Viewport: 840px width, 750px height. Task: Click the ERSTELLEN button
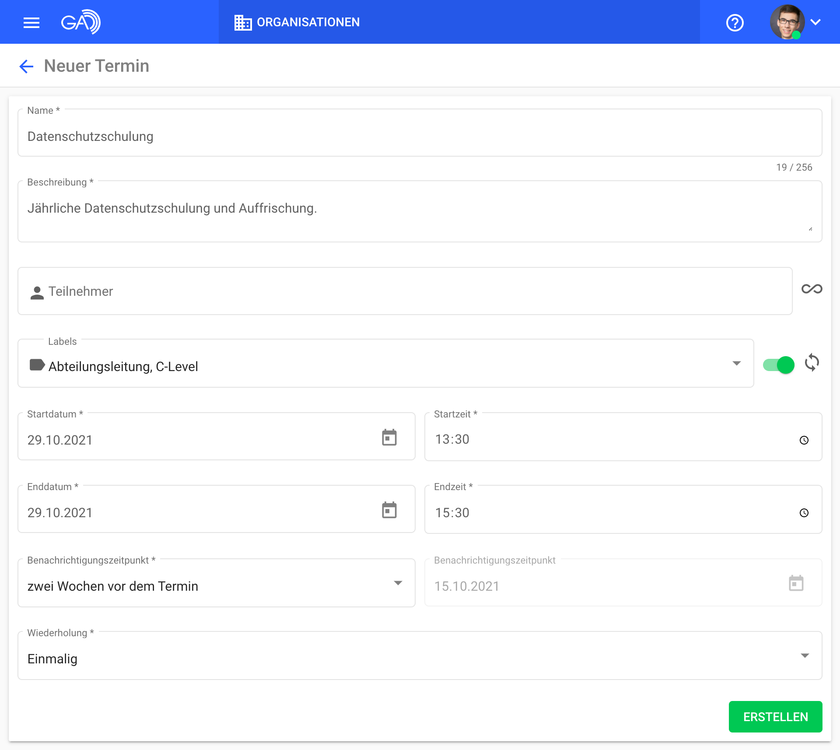point(775,717)
